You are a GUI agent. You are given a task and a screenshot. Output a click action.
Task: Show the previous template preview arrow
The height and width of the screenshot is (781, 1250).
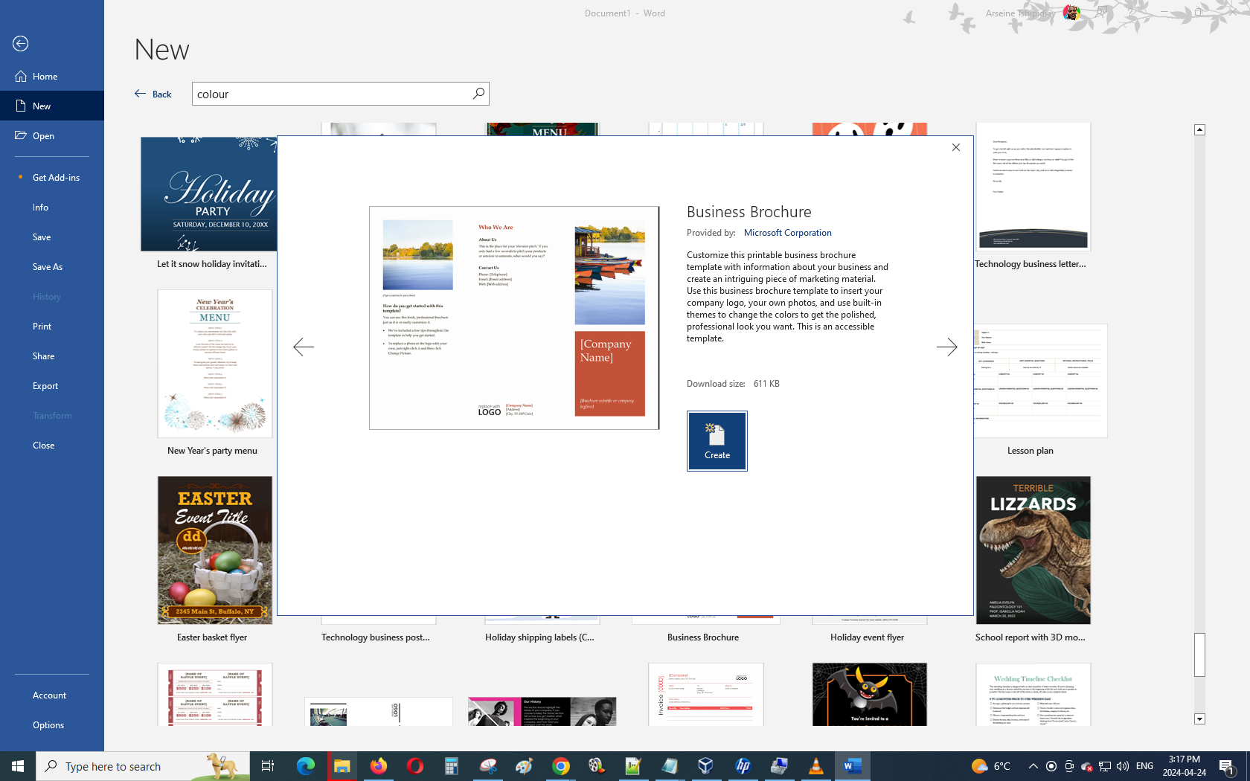tap(304, 347)
